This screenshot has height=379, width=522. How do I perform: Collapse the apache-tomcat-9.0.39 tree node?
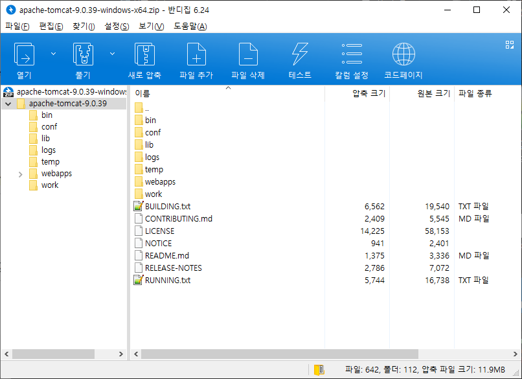tap(8, 104)
